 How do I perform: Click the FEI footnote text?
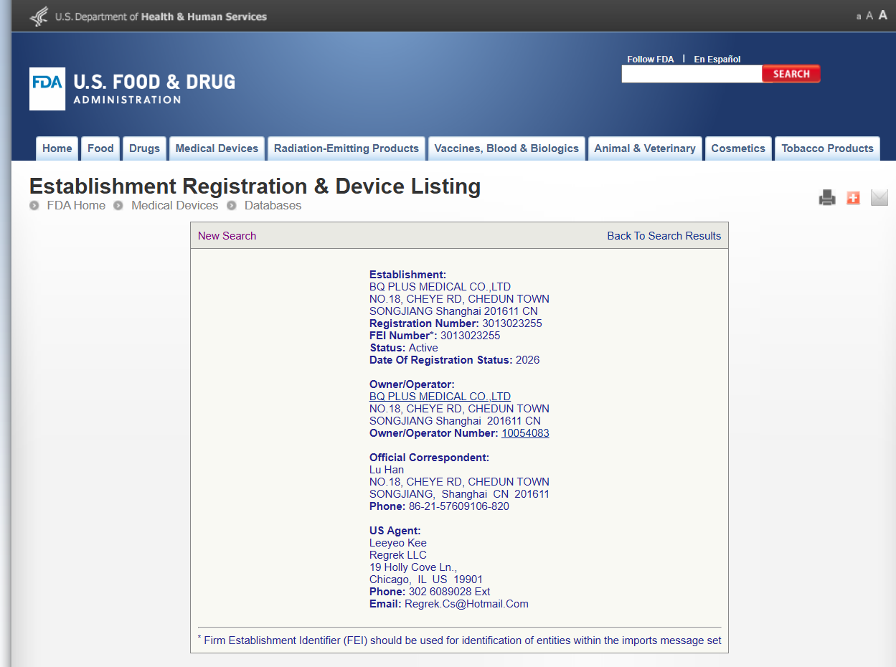[460, 640]
